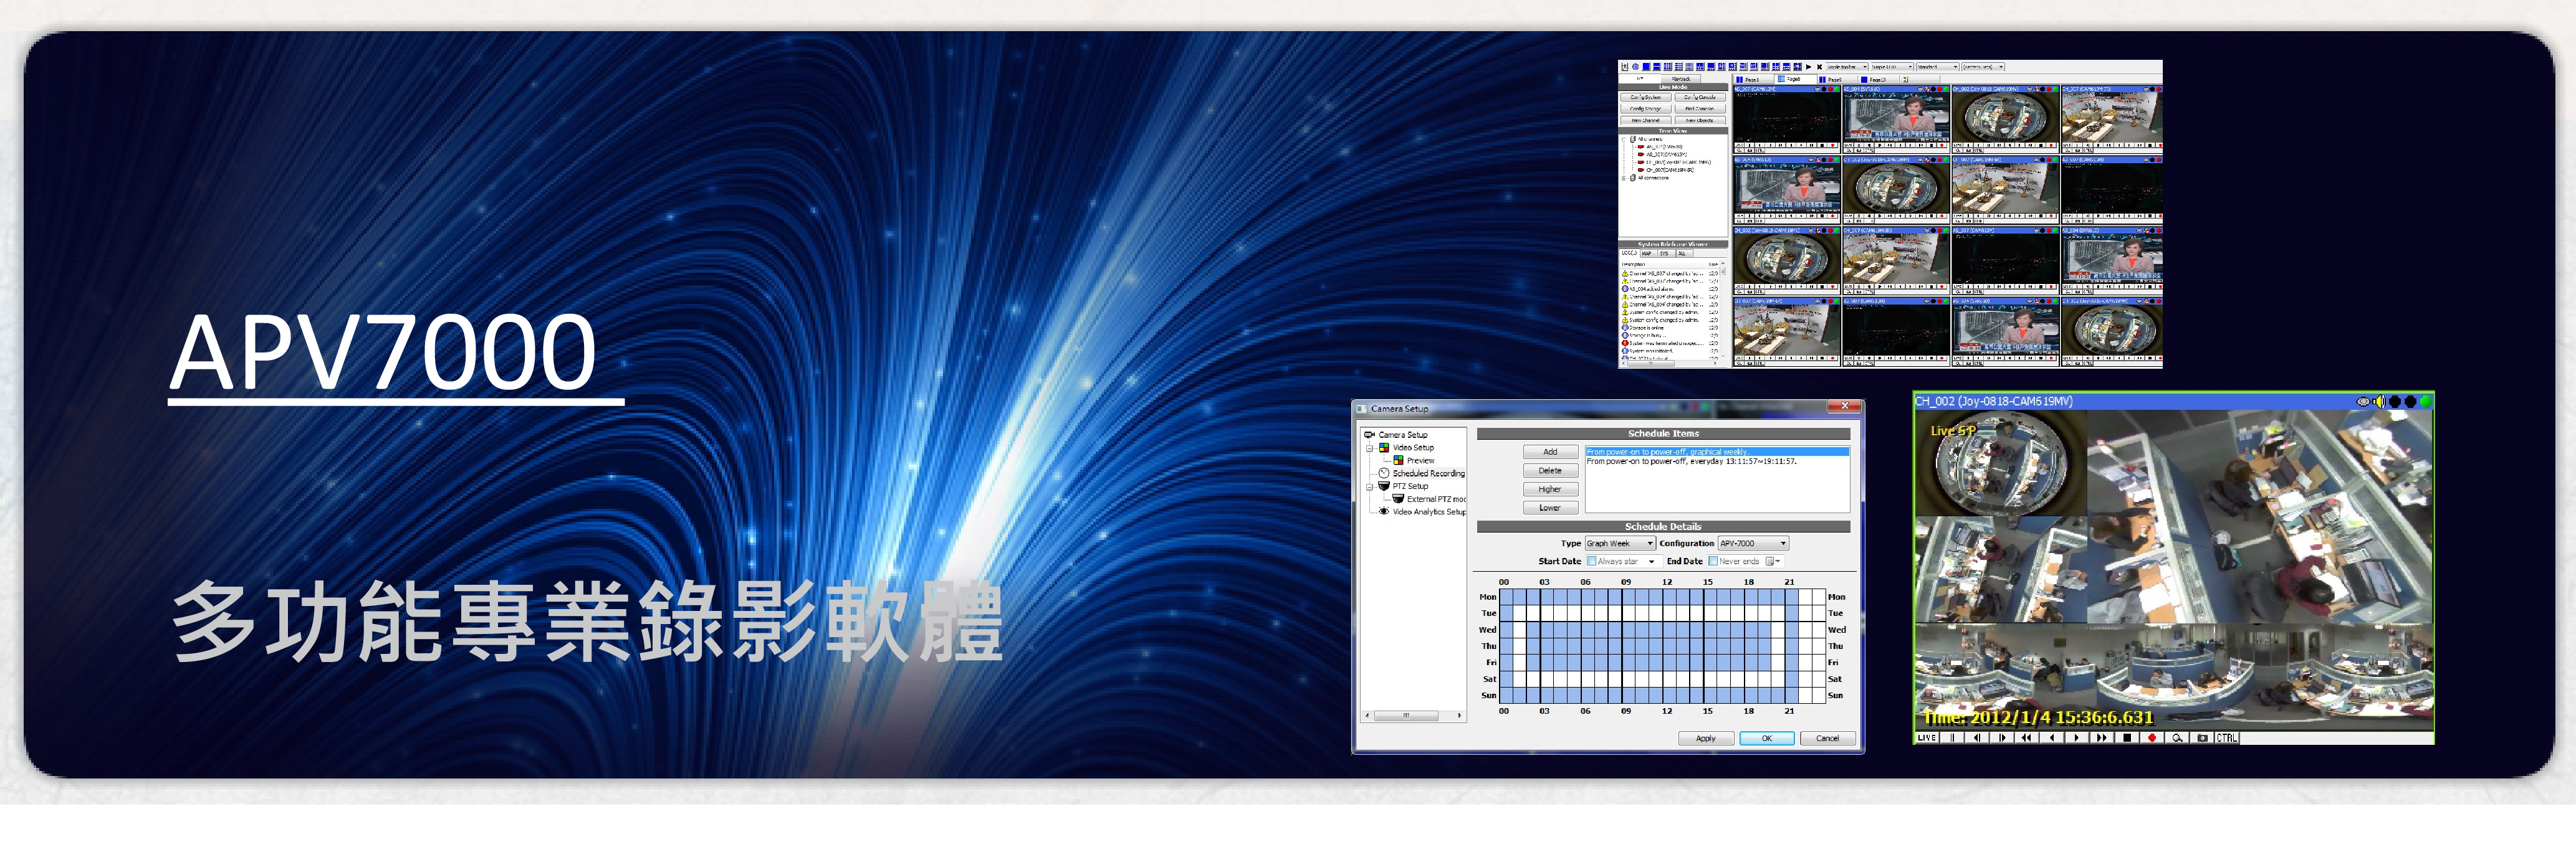Click Delete in Schedule Items
2576x847 pixels.
[1550, 470]
